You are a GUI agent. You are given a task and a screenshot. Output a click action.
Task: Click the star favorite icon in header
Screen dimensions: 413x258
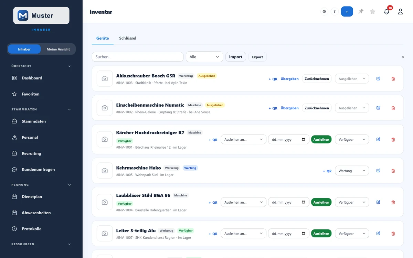point(373,12)
